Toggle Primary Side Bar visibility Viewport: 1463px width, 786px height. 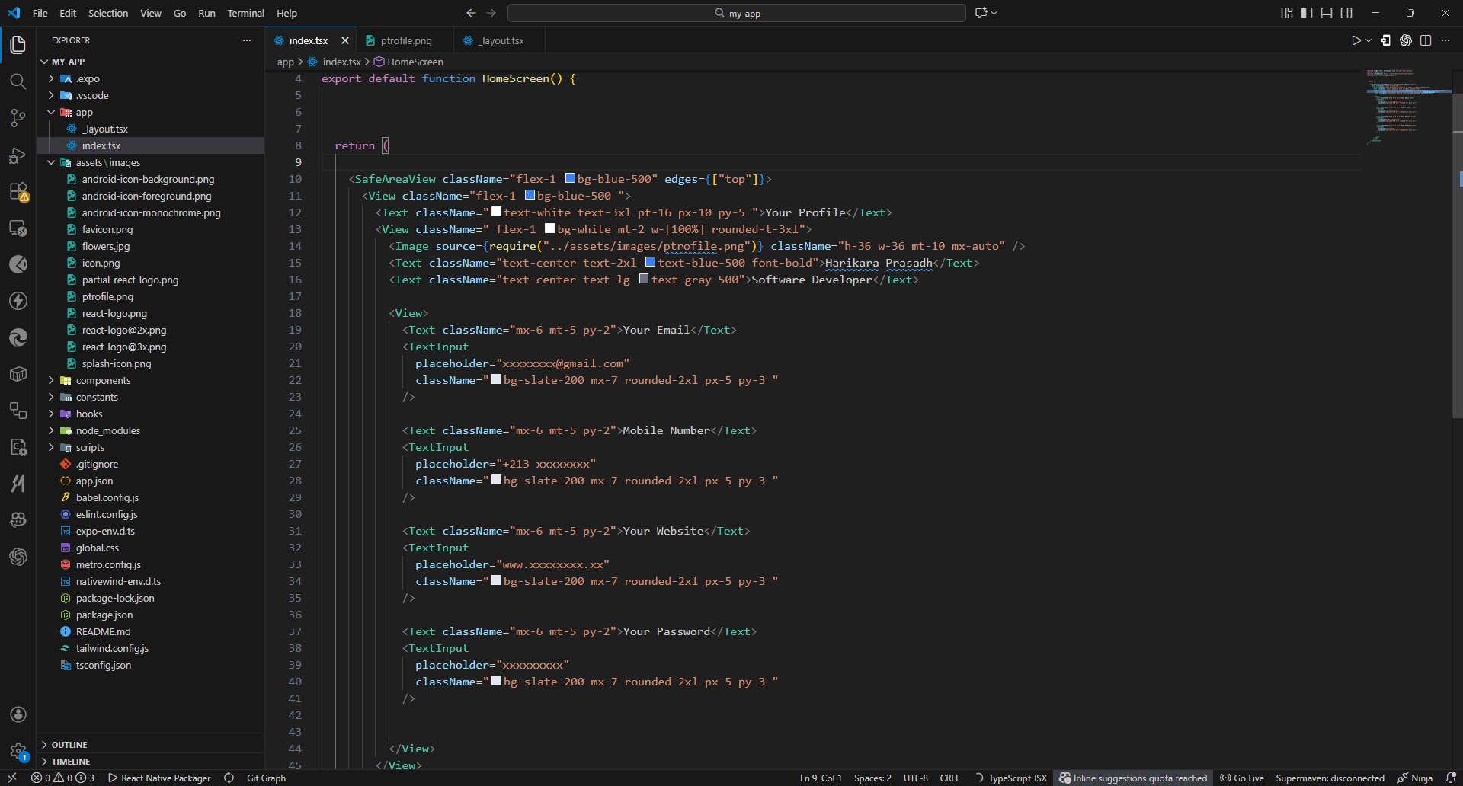pos(1307,13)
